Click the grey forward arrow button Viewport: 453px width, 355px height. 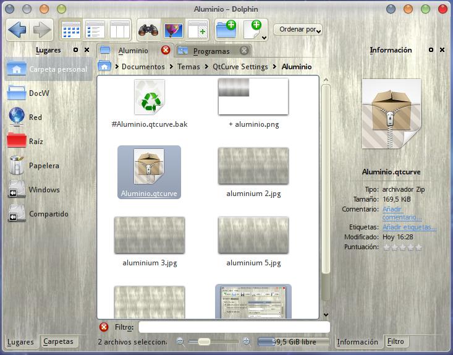tap(41, 30)
